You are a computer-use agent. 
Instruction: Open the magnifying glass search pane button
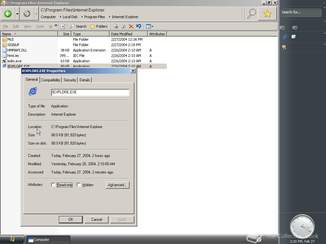251,14
